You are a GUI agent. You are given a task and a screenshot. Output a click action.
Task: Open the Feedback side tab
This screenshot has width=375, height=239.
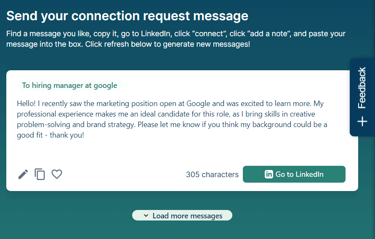[x=362, y=97]
